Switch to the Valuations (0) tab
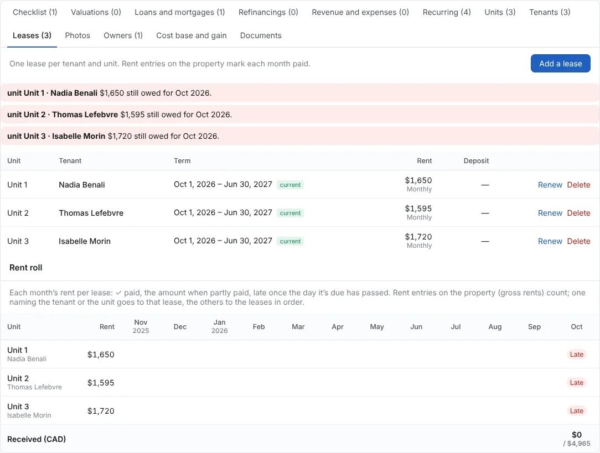Image resolution: width=600 pixels, height=453 pixels. point(96,12)
